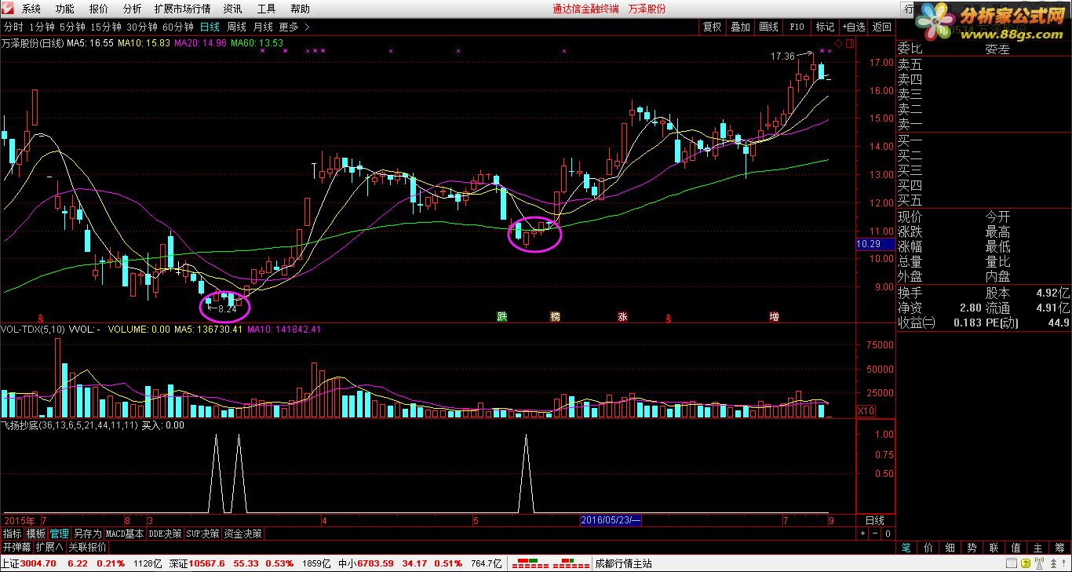Click 另存为 to save template
Viewport: 1072px width, 572px height.
click(88, 534)
